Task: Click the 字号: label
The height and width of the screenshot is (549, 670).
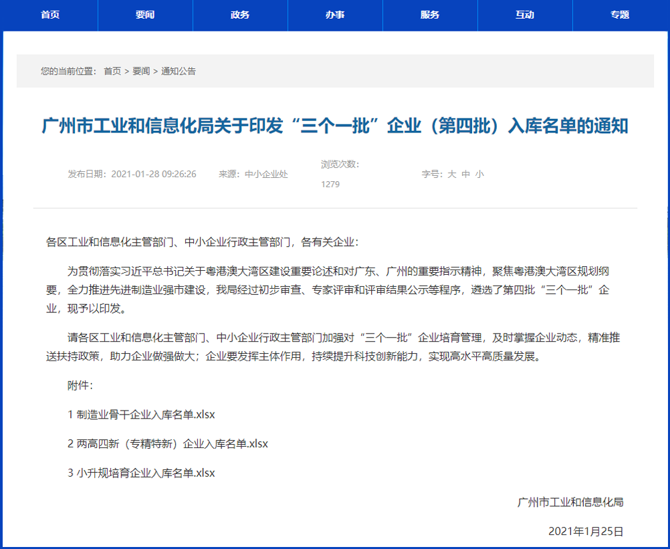Action: (x=433, y=174)
